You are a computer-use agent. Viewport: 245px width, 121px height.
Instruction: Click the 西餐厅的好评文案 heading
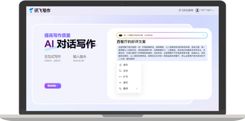click(131, 42)
